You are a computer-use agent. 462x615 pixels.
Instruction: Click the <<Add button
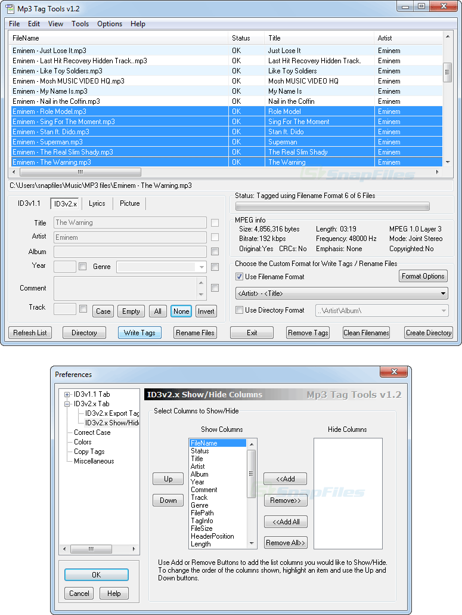(286, 479)
